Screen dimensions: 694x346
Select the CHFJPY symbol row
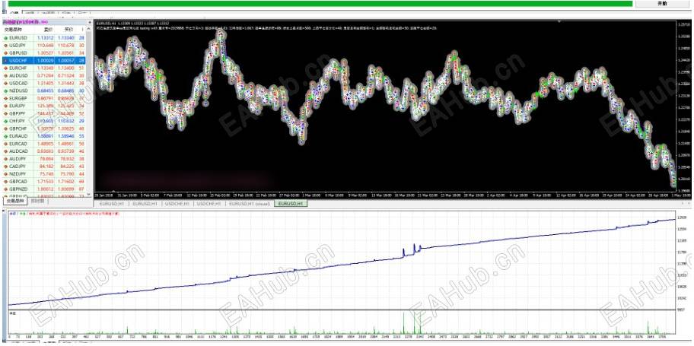click(44, 121)
